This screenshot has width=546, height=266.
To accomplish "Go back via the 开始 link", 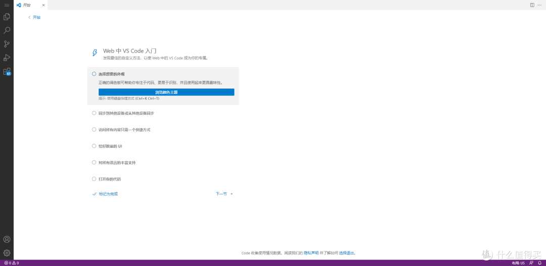I will pos(34,17).
